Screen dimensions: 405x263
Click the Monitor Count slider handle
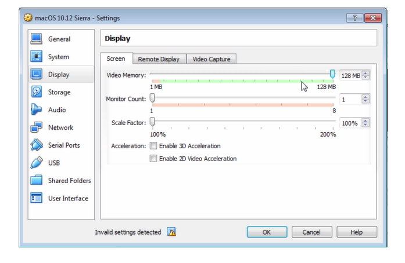tap(152, 98)
